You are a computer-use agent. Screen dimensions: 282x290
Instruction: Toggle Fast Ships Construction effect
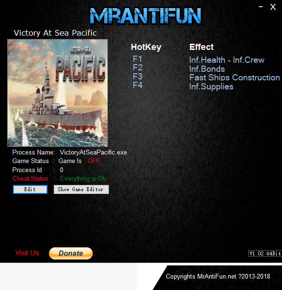234,77
